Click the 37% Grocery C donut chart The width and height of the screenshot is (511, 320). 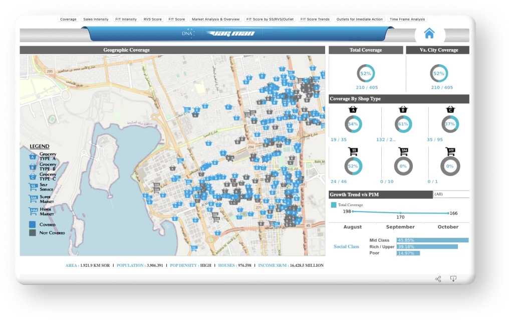450,124
